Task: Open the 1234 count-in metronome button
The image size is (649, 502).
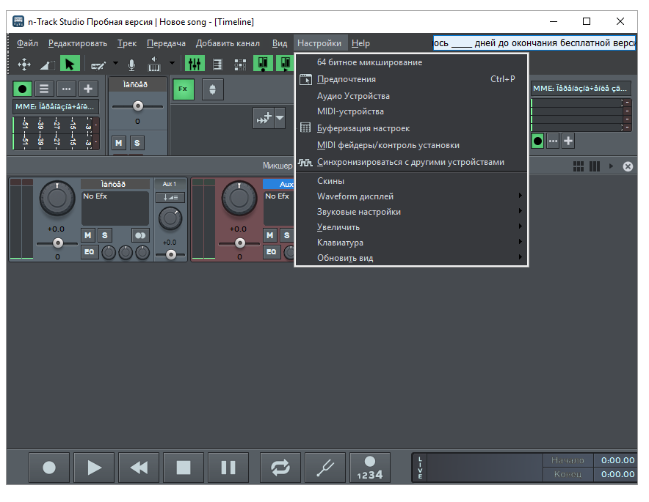Action: tap(370, 468)
